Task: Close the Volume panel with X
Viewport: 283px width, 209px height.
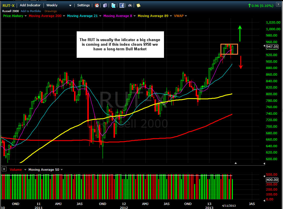Action: click(4, 169)
